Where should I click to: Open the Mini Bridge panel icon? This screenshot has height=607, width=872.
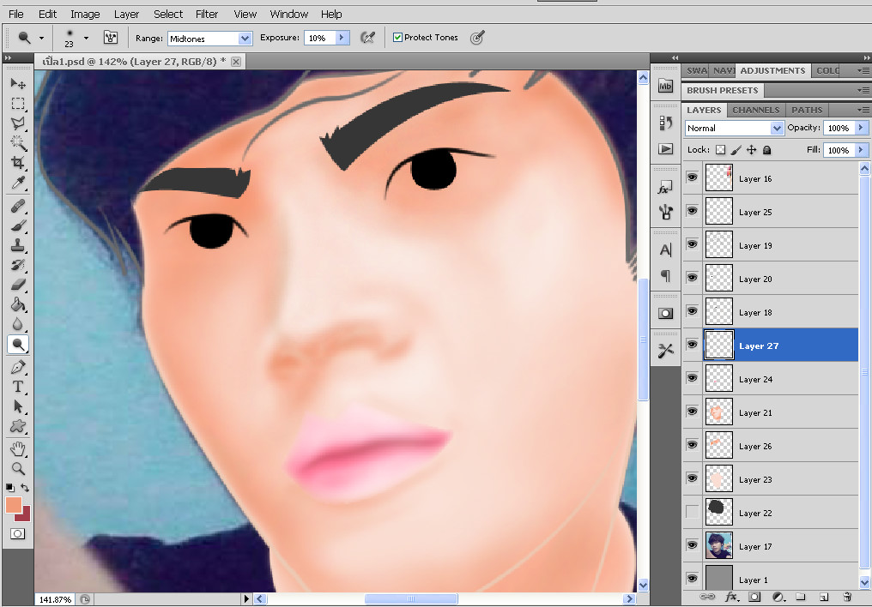click(665, 86)
